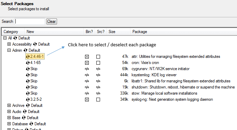Enable the Src checkbox for syslog-ng

pos(98,100)
